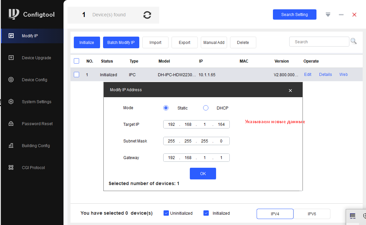This screenshot has width=366, height=225.
Task: Check the box for device row 1
Action: point(76,75)
